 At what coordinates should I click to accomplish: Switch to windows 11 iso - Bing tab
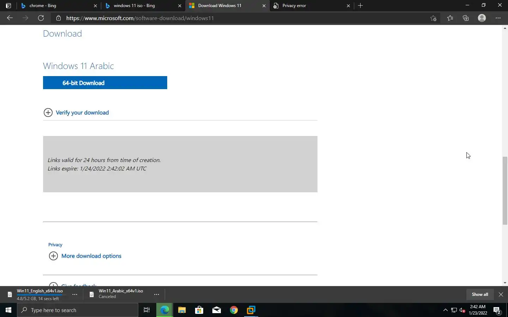coord(143,6)
